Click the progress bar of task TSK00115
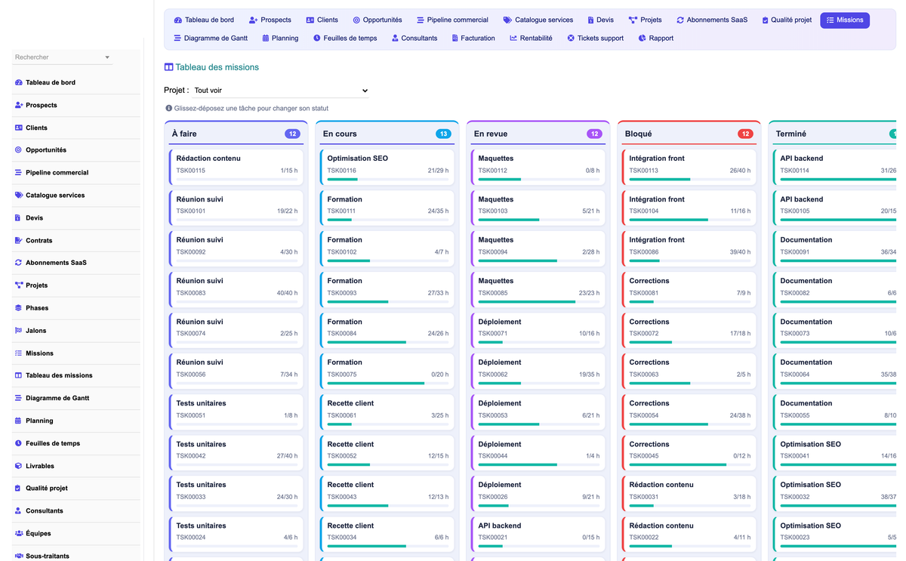The image size is (906, 561). (x=237, y=179)
